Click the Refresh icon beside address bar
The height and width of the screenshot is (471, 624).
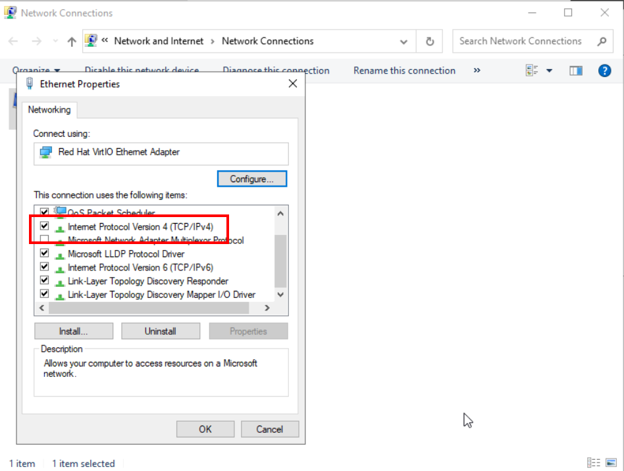coord(430,41)
